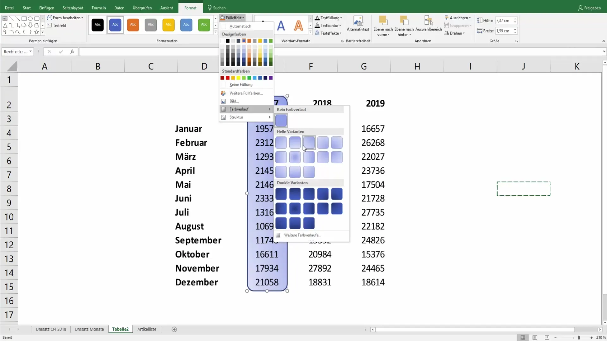
Task: Switch to Umsatz Q4 2018 tab
Action: [x=51, y=329]
